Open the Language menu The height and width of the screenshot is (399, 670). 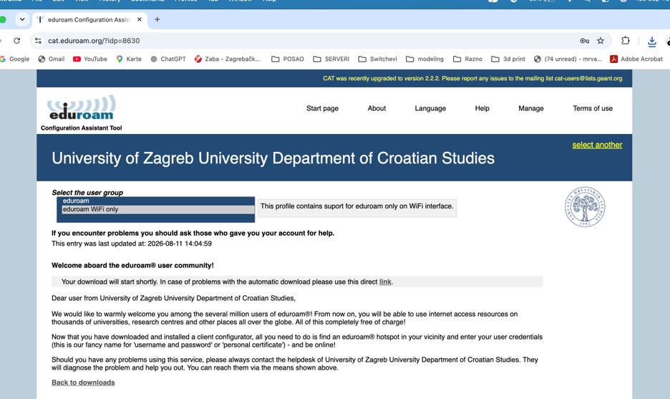pos(430,109)
